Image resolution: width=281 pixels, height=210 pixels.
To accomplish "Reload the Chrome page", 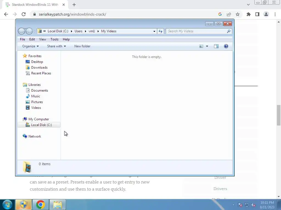I will [x=24, y=14].
